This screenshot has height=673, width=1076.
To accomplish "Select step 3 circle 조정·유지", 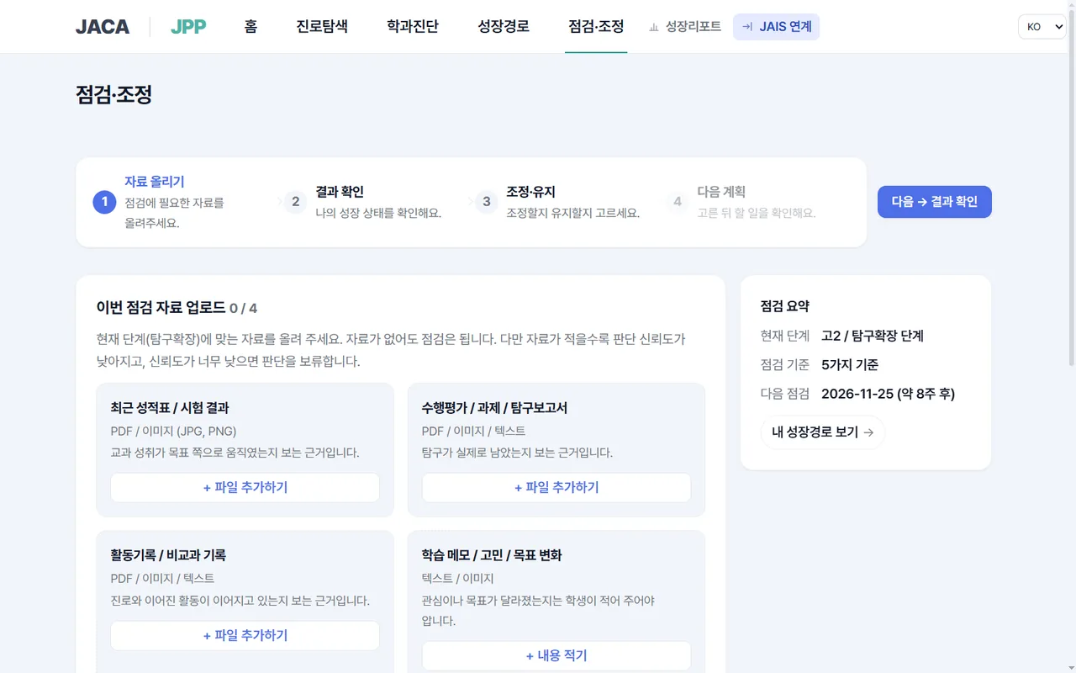I will click(x=486, y=202).
